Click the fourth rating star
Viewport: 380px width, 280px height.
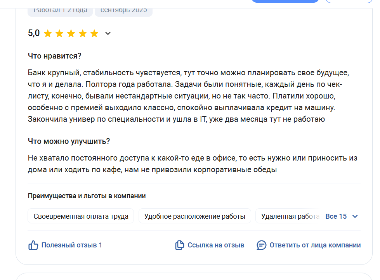83,33
